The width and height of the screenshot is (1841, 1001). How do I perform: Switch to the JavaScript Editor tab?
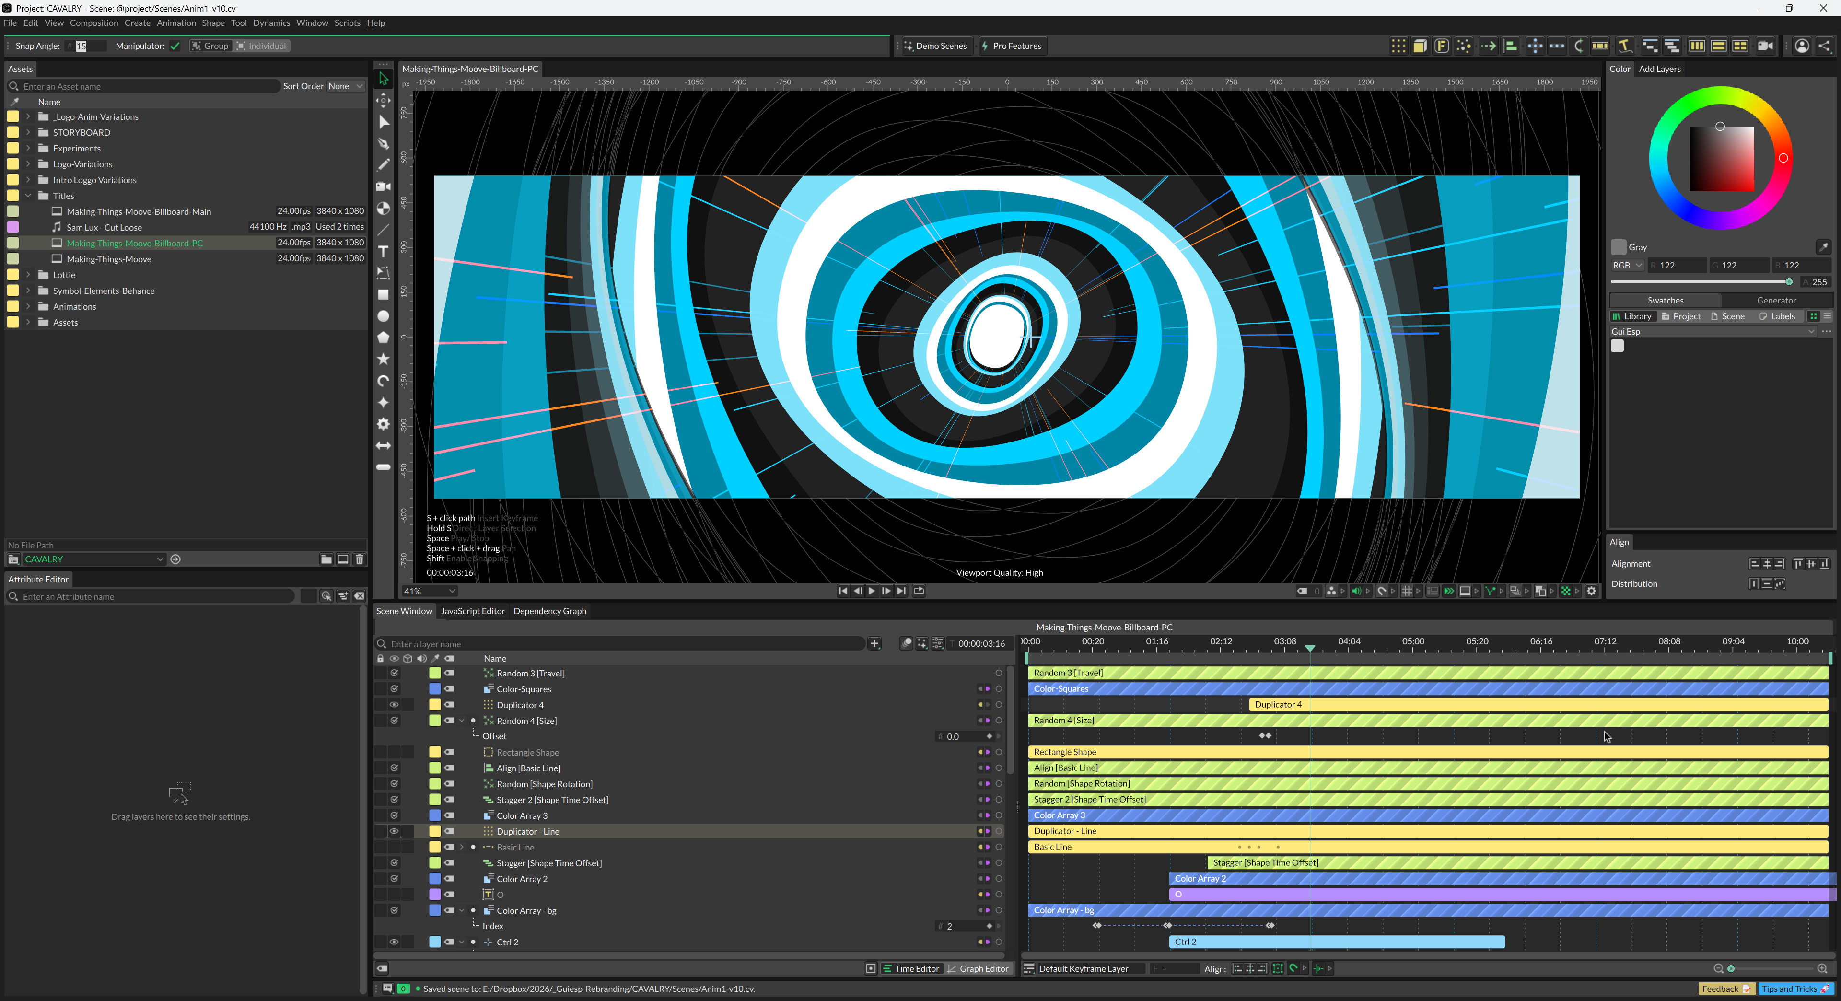[x=472, y=611]
